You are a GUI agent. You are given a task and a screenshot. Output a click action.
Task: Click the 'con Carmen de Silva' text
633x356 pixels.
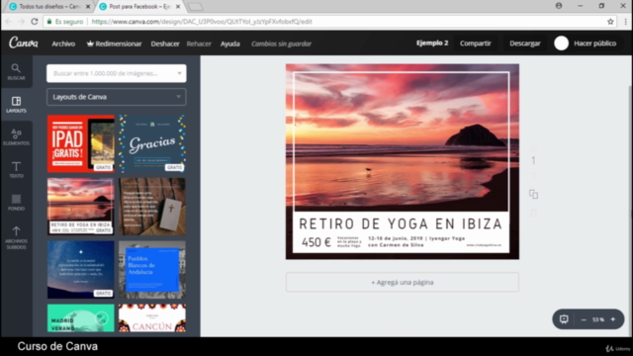[x=396, y=245]
